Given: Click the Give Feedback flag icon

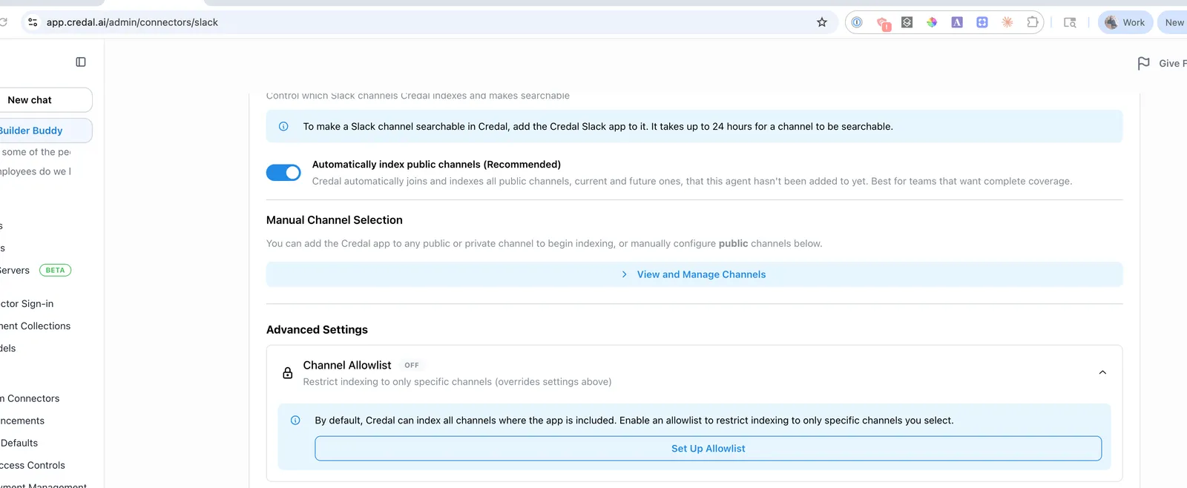Looking at the screenshot, I should 1144,64.
